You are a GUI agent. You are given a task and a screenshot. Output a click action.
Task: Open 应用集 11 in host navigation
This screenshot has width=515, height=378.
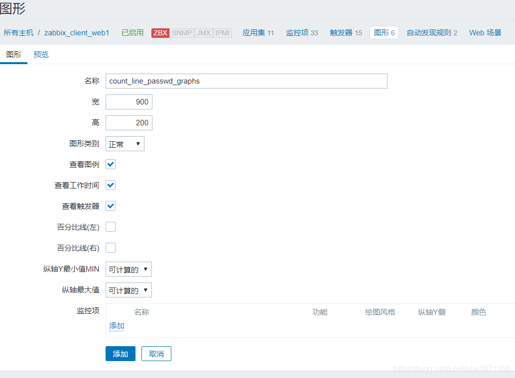click(x=258, y=33)
